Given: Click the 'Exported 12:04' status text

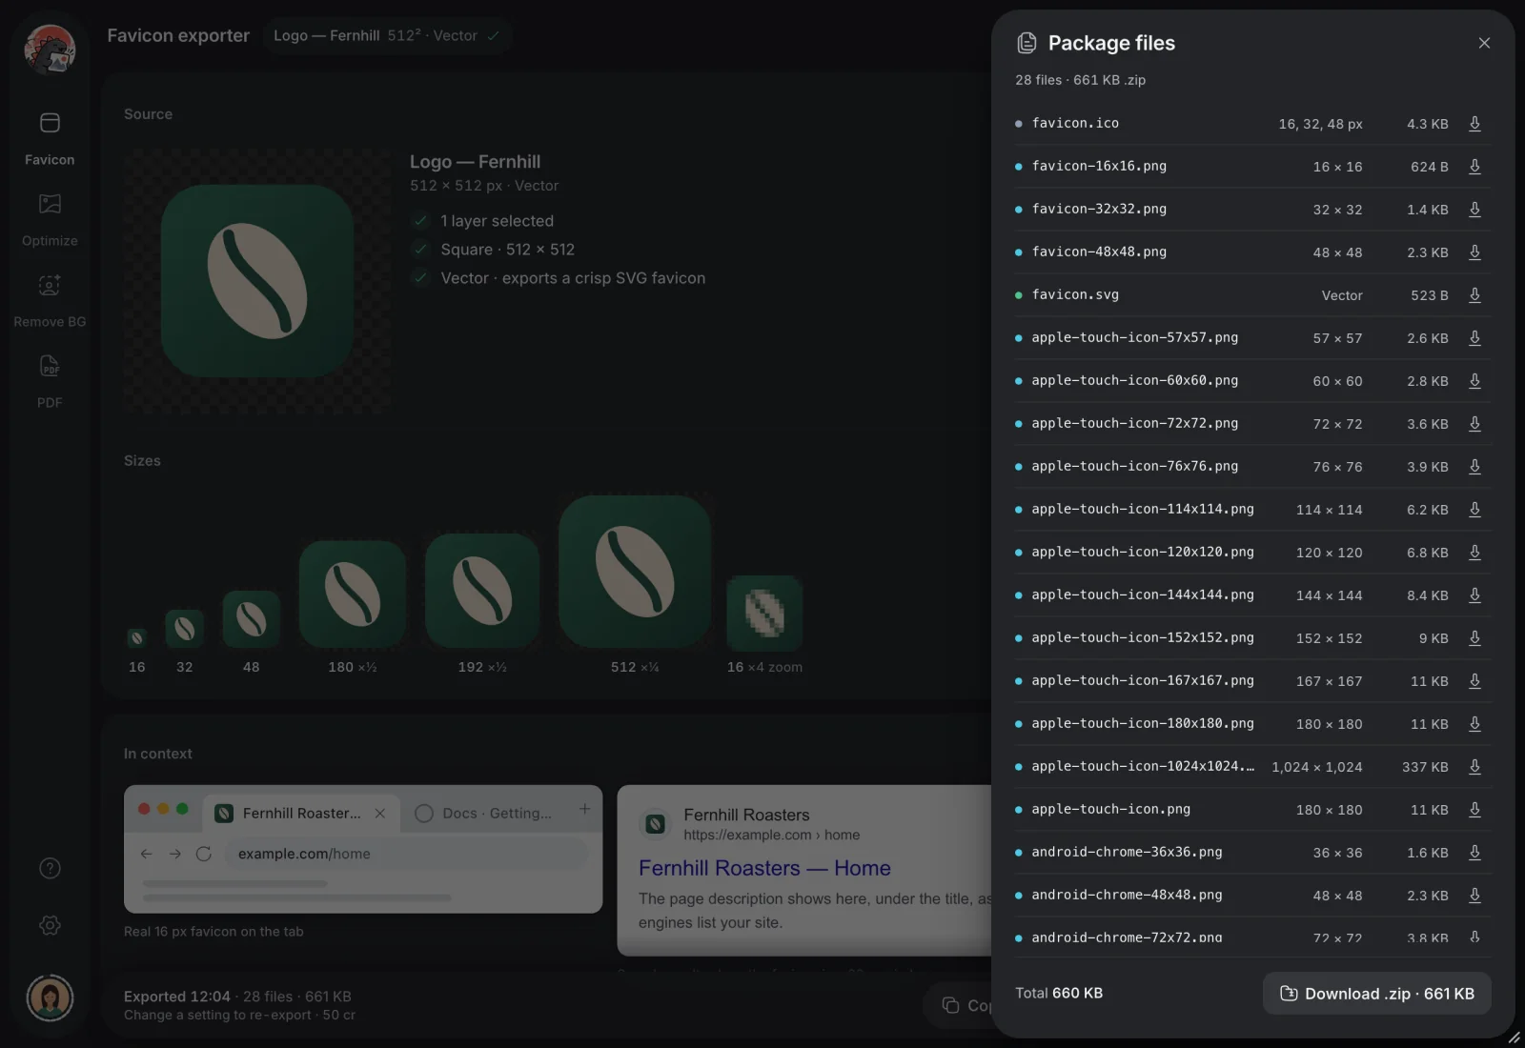Looking at the screenshot, I should pyautogui.click(x=177, y=997).
